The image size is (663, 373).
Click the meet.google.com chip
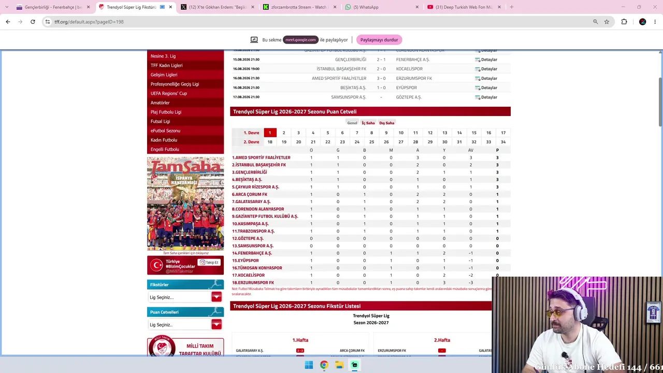(x=300, y=40)
